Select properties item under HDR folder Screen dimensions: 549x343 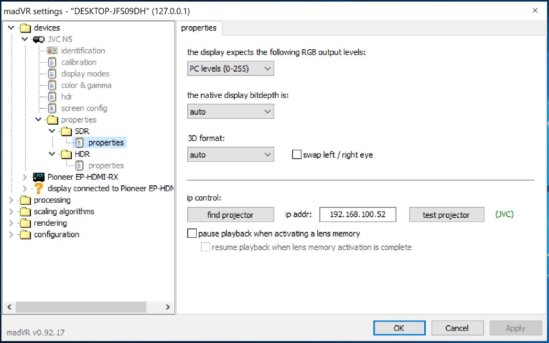coord(106,165)
